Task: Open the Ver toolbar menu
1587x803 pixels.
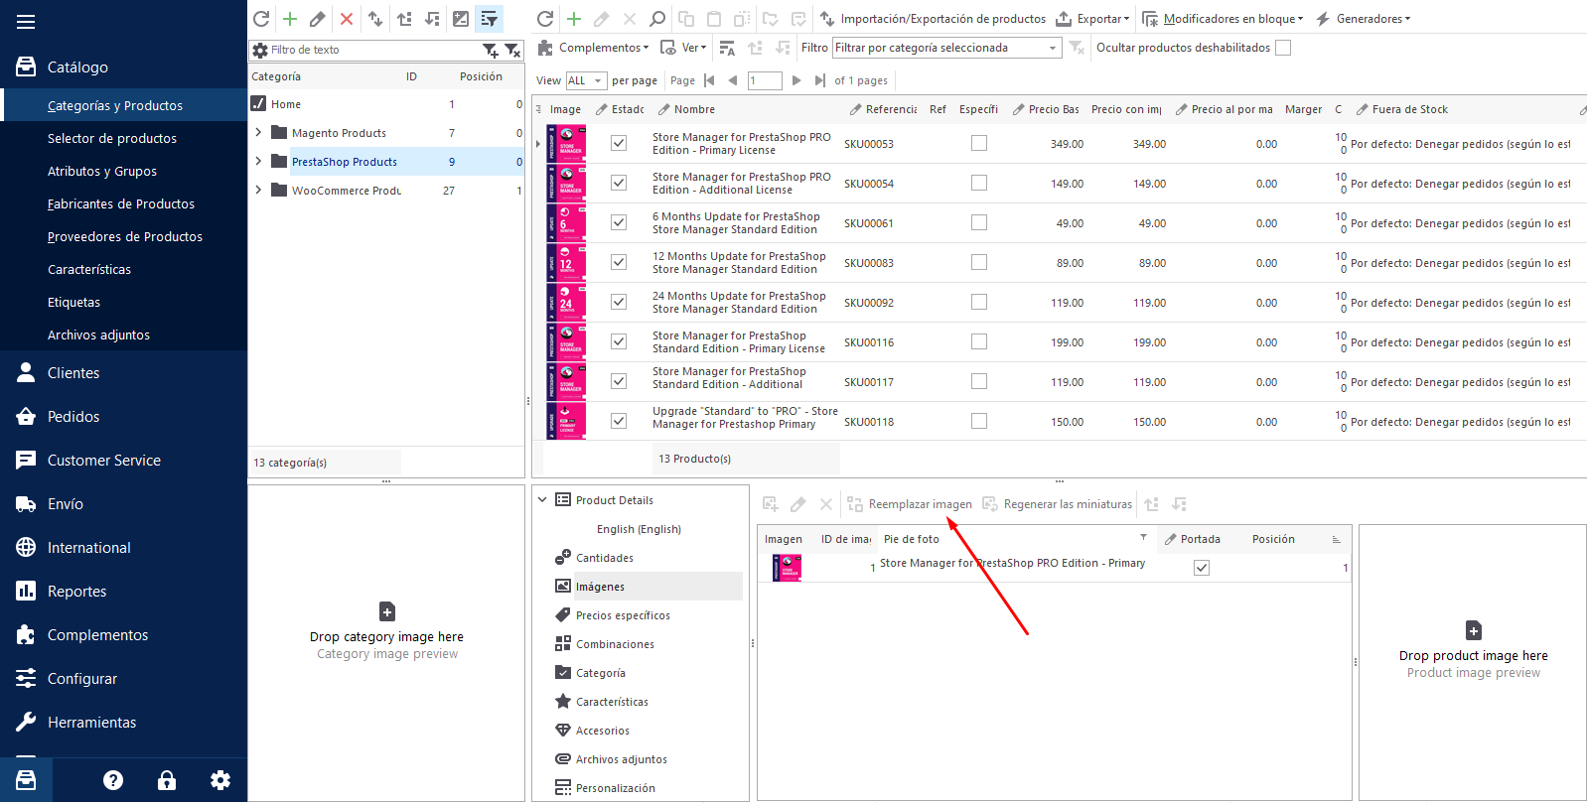Action: click(x=684, y=48)
